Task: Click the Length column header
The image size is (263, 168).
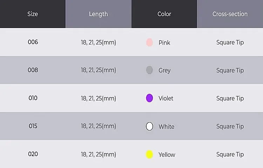Action: 98,14
